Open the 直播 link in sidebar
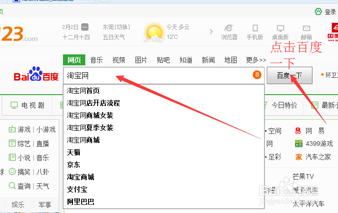Viewport: 338px width, 213px height. coord(42,144)
